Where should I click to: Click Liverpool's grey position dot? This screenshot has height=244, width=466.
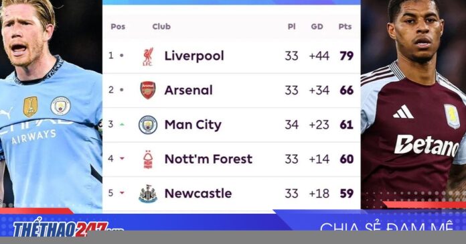122,56
